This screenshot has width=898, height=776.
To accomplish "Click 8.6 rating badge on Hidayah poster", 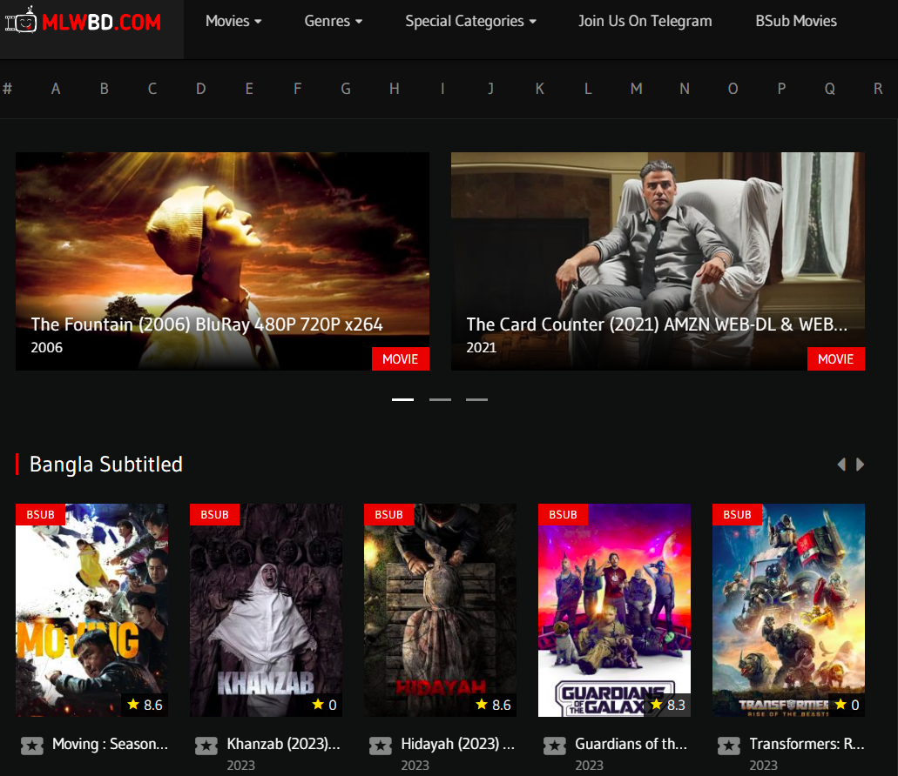I will tap(493, 705).
